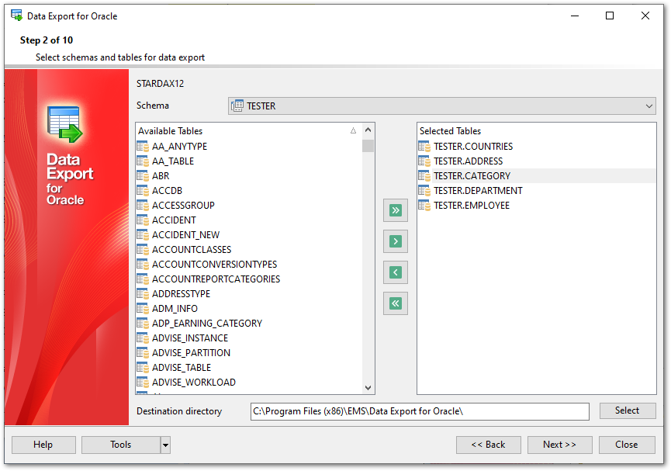Click the Destination directory path field
Screen dimensions: 671x471
[x=419, y=411]
